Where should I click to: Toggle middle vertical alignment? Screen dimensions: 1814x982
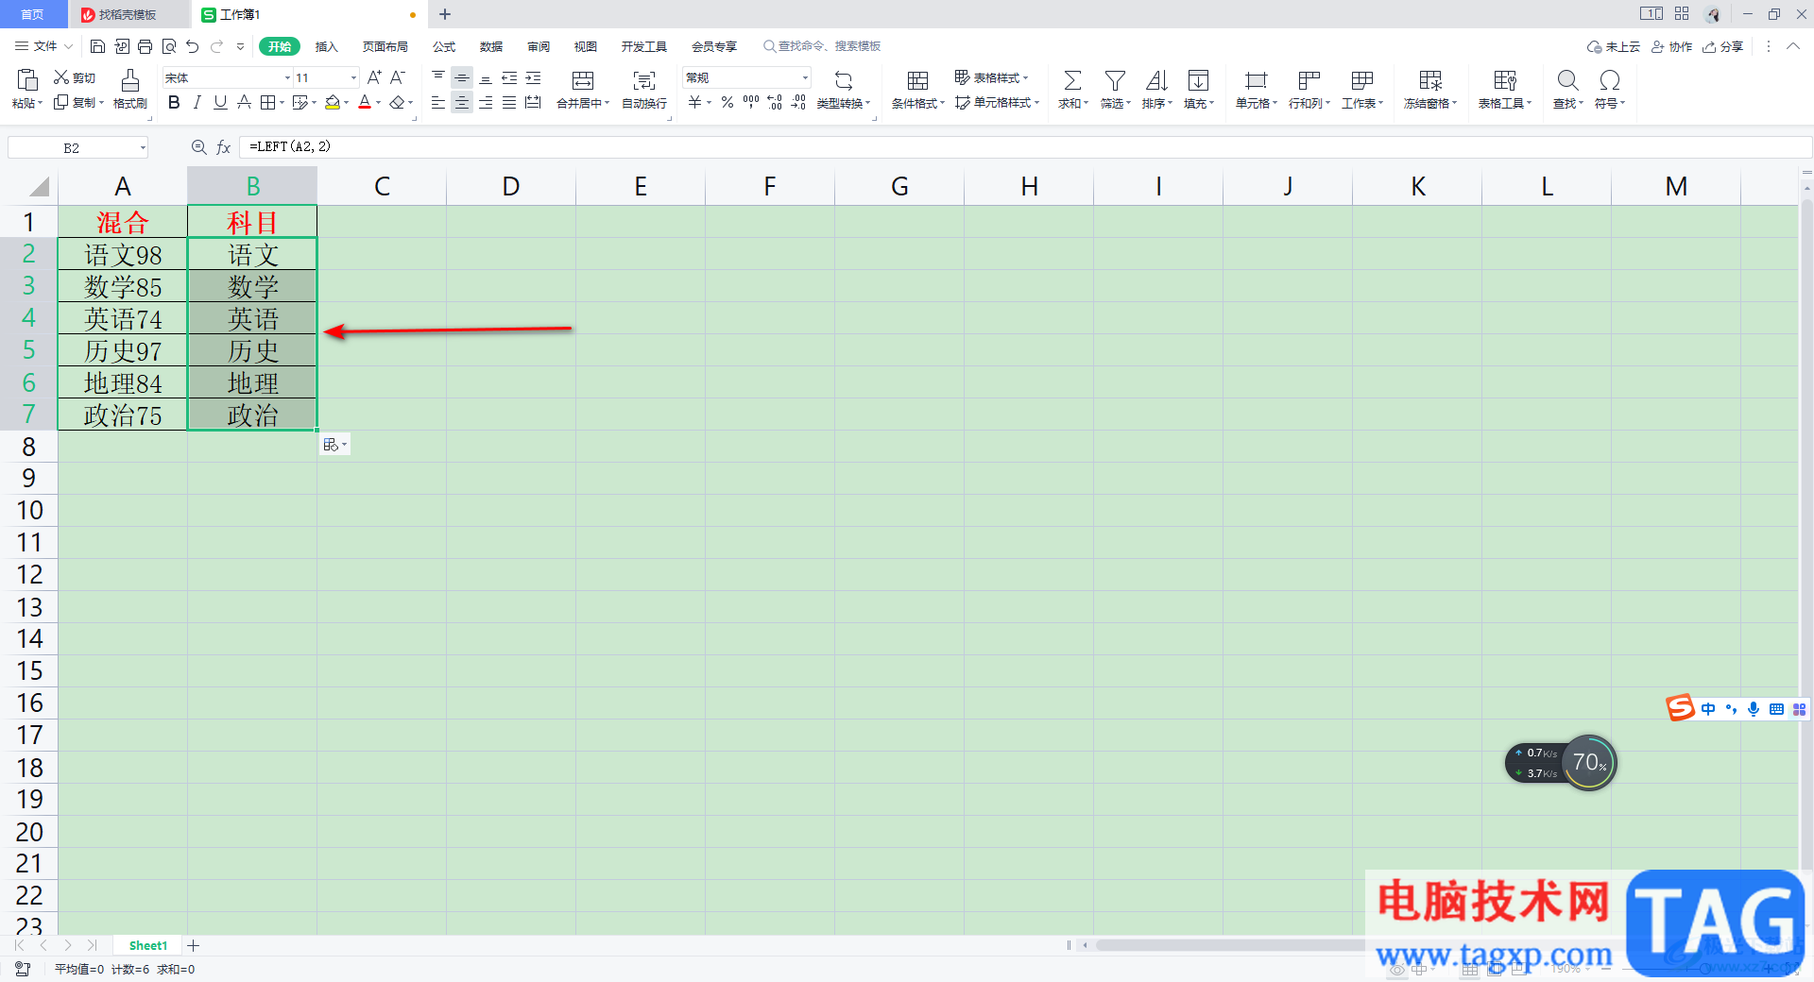tap(462, 77)
